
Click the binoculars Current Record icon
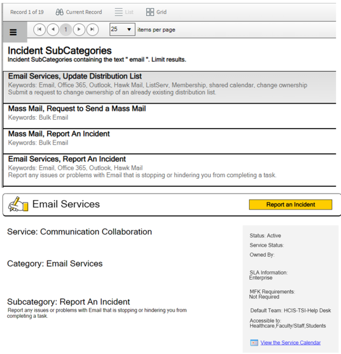coord(60,12)
